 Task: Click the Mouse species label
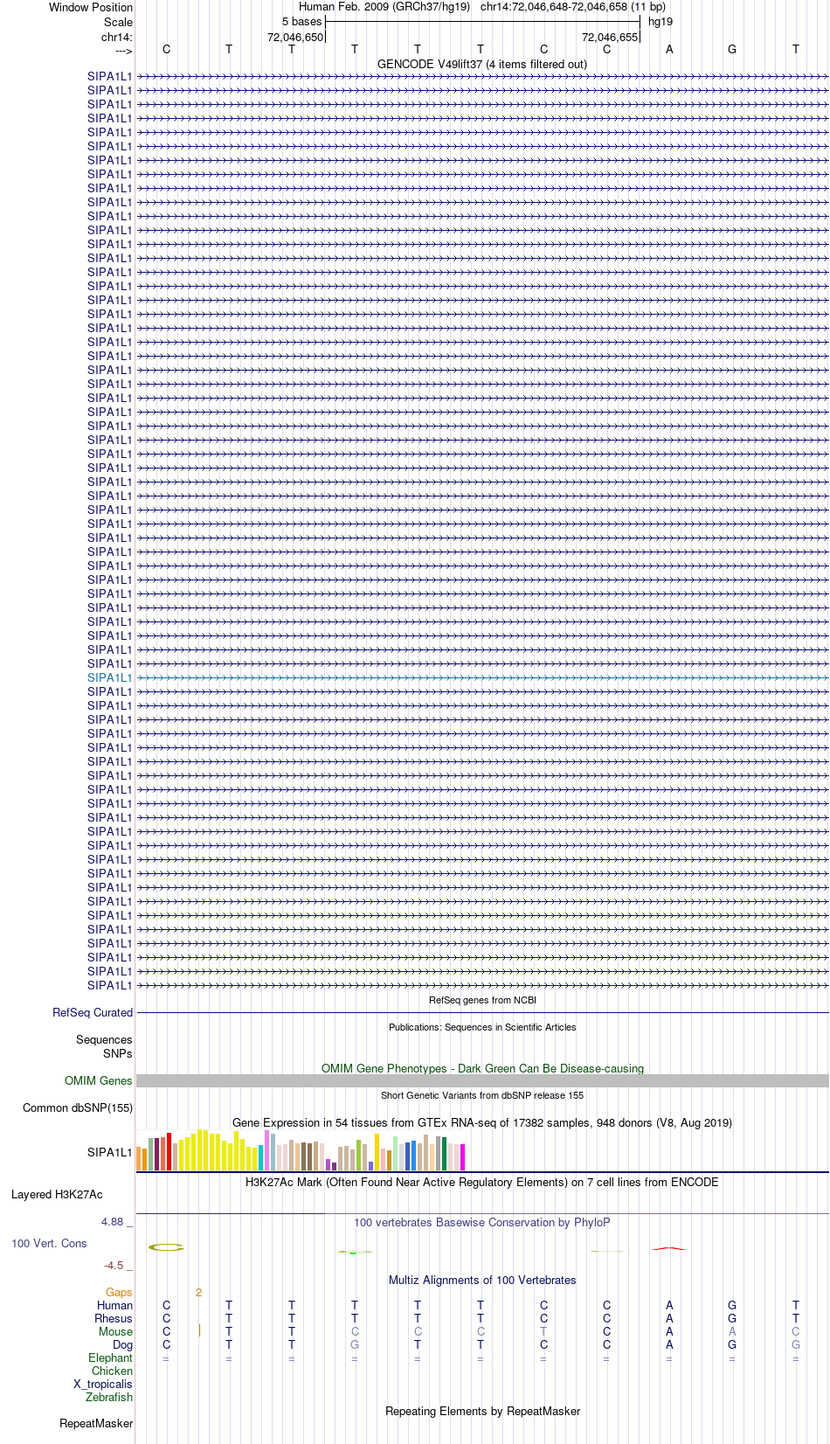click(x=115, y=1332)
